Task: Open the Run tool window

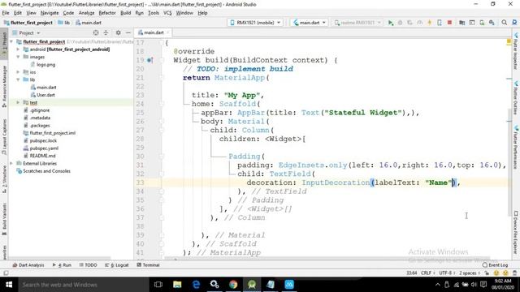Action: click(x=62, y=265)
